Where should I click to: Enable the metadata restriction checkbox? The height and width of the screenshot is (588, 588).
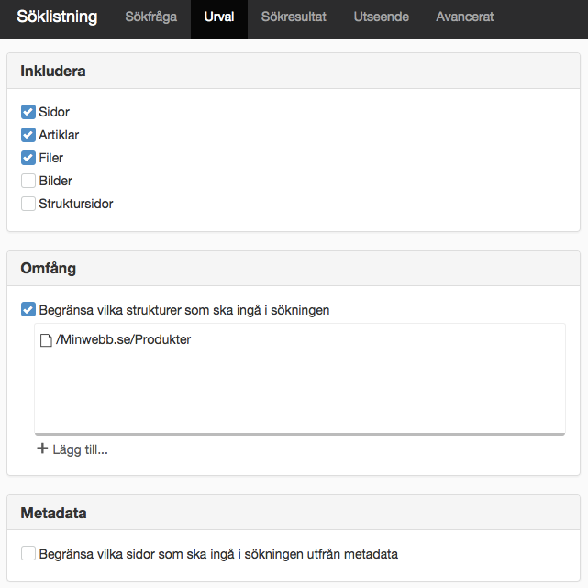tap(28, 553)
